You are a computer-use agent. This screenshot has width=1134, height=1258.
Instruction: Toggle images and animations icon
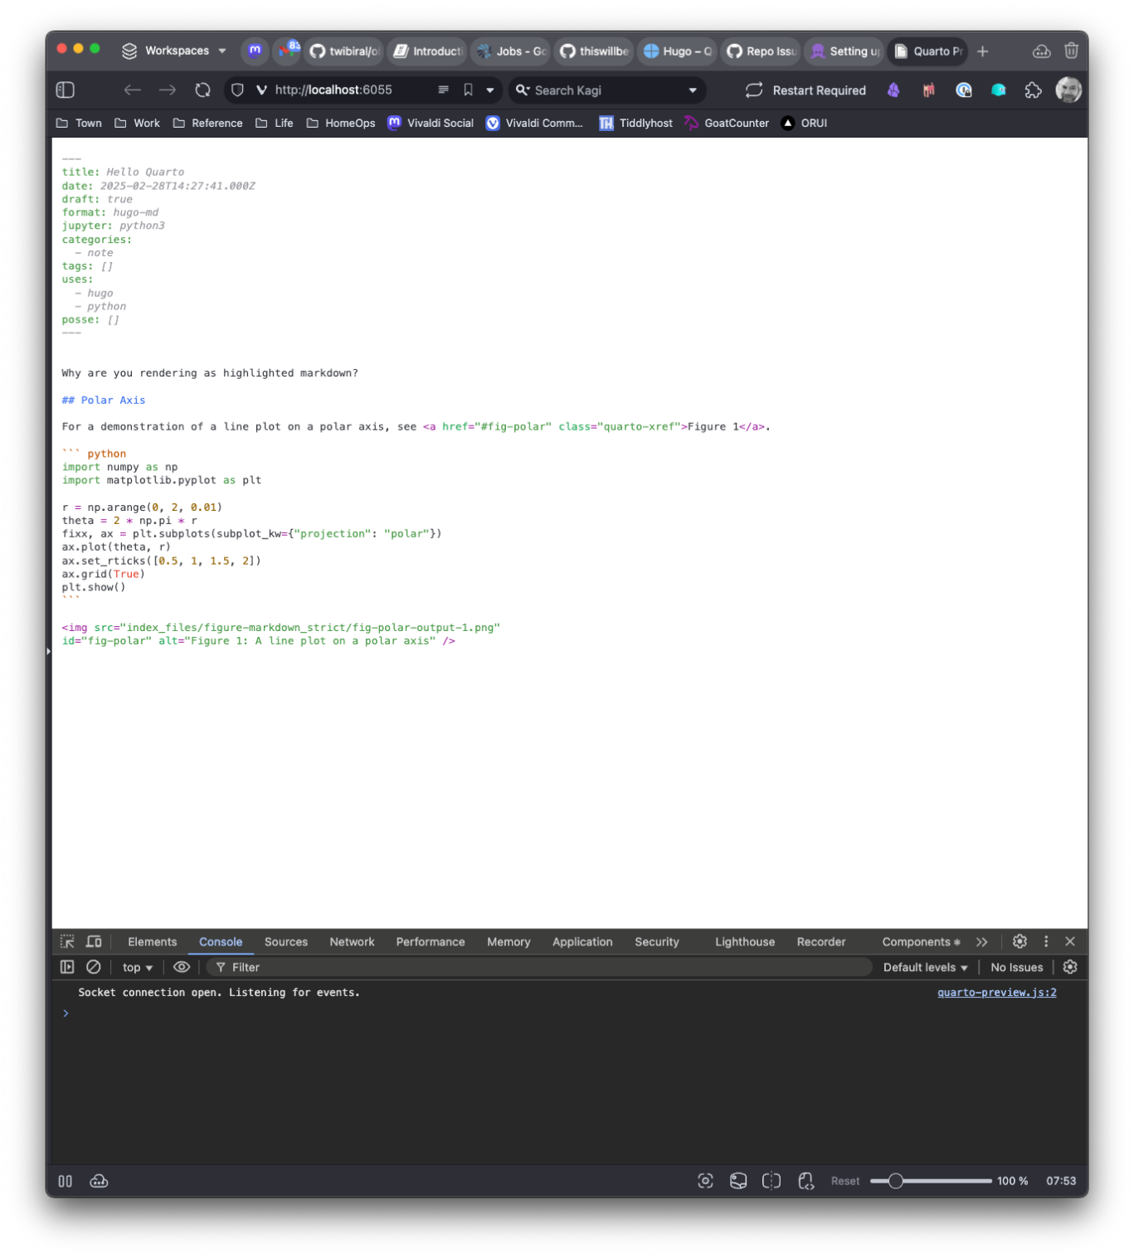(x=738, y=1182)
